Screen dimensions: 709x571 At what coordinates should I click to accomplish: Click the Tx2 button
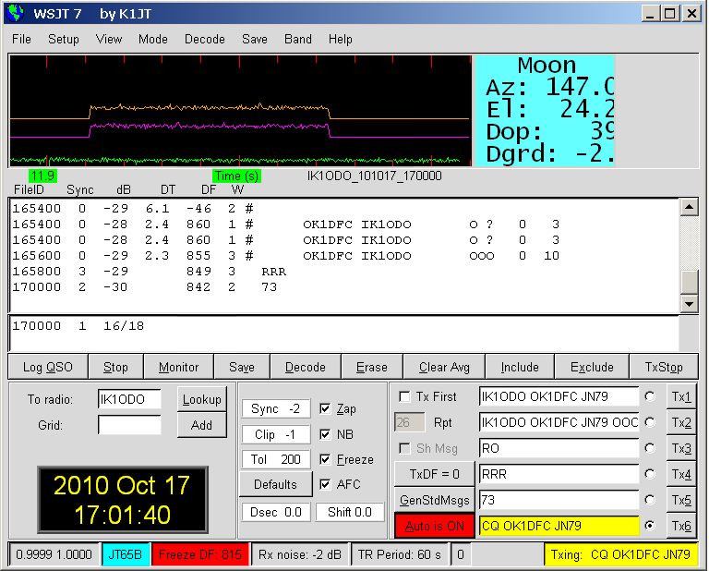681,422
